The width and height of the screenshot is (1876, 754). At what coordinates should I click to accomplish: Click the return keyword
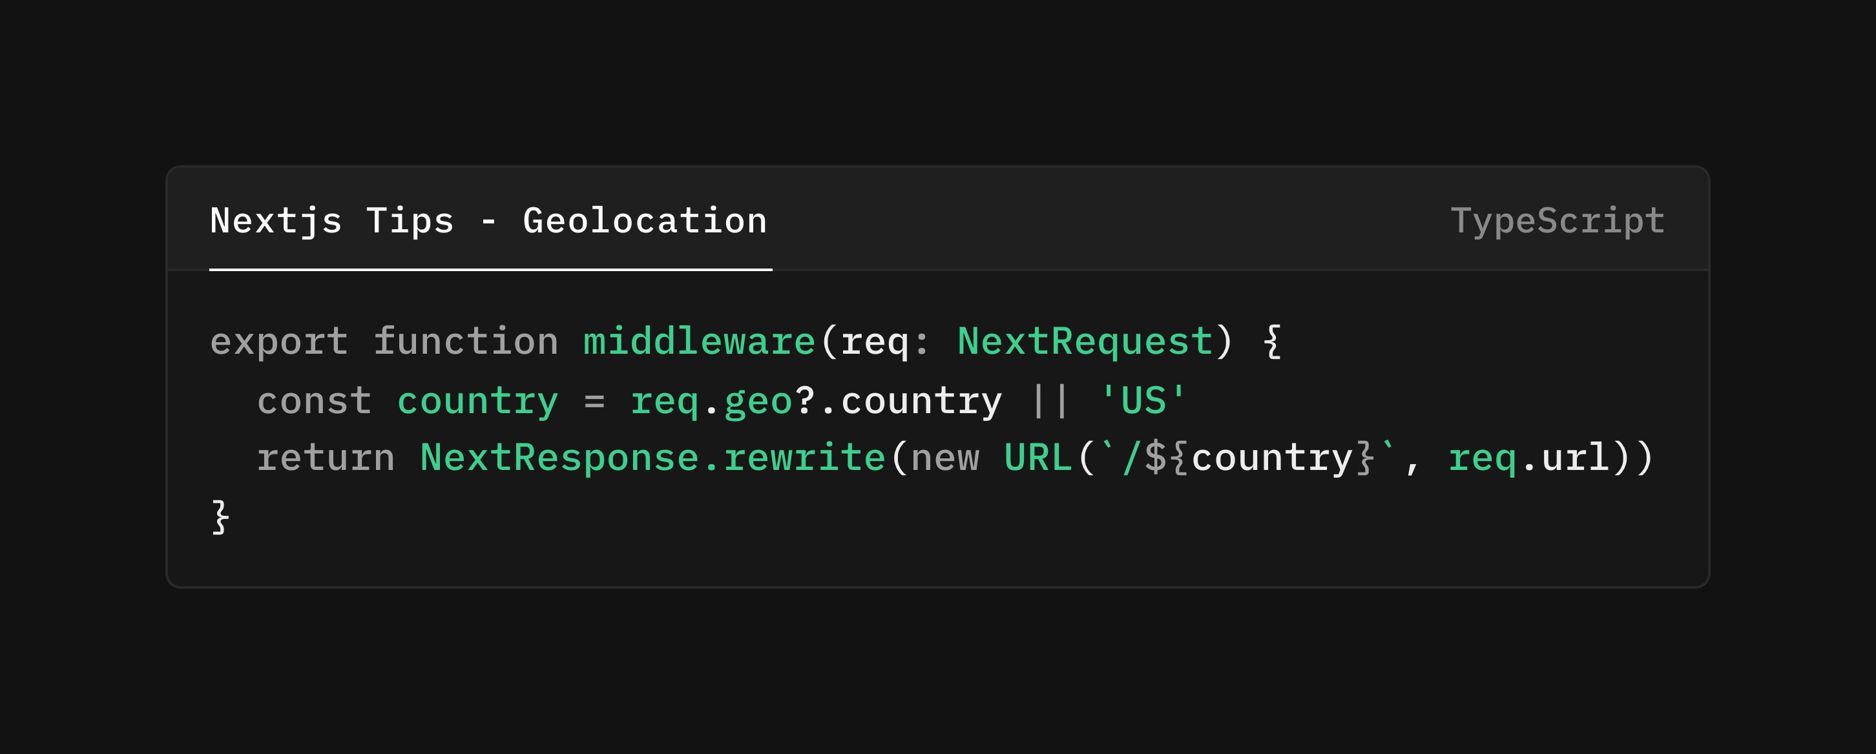[326, 458]
